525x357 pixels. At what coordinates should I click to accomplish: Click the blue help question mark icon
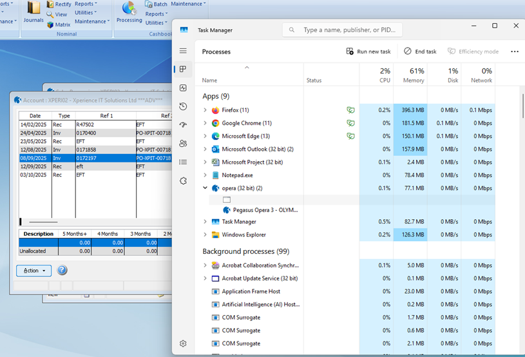62,270
